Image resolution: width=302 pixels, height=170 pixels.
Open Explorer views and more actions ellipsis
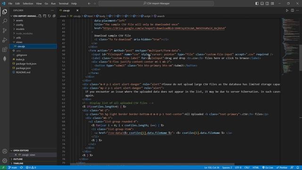click(52, 10)
